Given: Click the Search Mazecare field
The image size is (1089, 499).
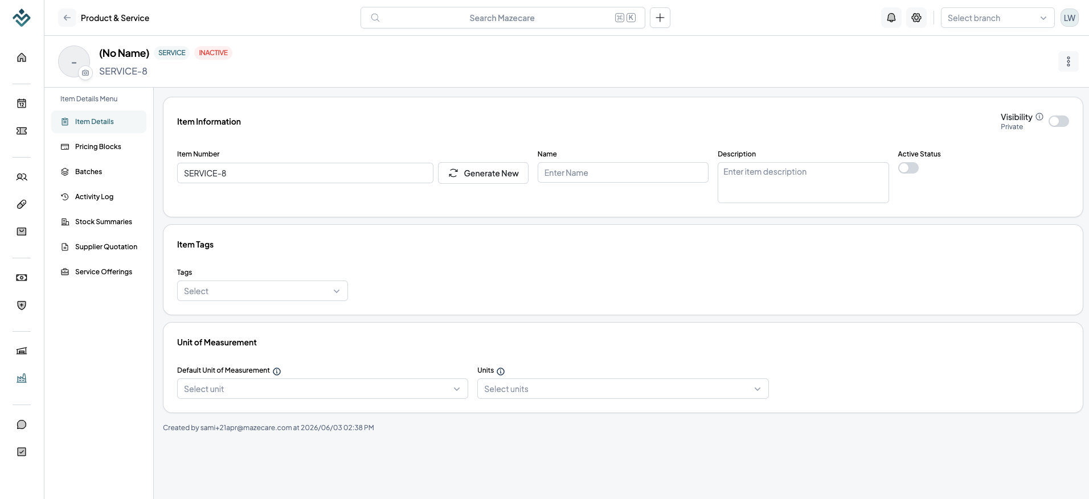Looking at the screenshot, I should pyautogui.click(x=502, y=18).
